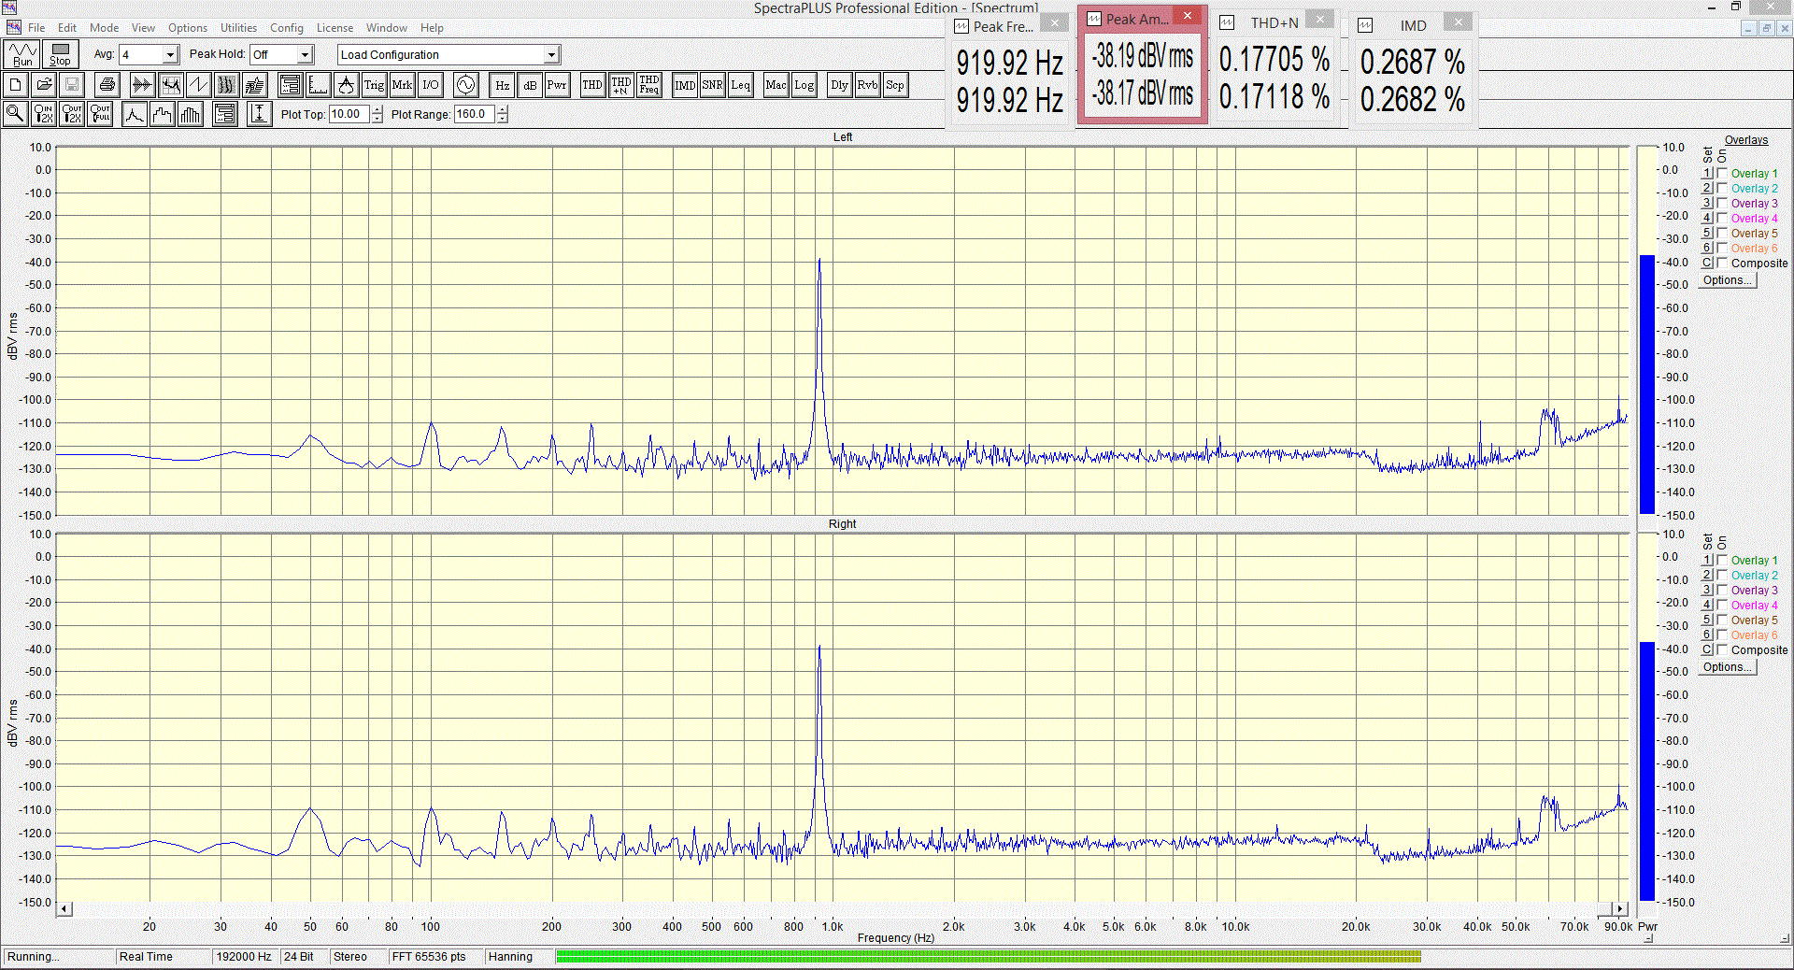Open the IMD utility button
1794x970 pixels.
[685, 85]
